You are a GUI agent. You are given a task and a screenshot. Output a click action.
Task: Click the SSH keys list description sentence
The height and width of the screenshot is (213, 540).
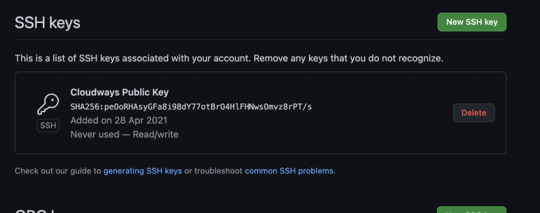point(132,58)
